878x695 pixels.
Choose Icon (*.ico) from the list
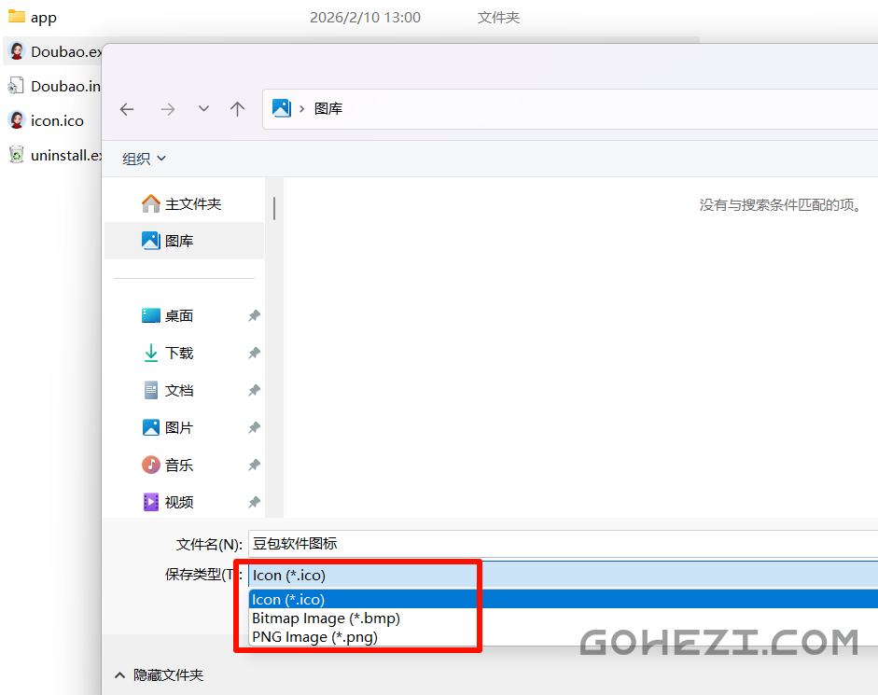(x=288, y=600)
